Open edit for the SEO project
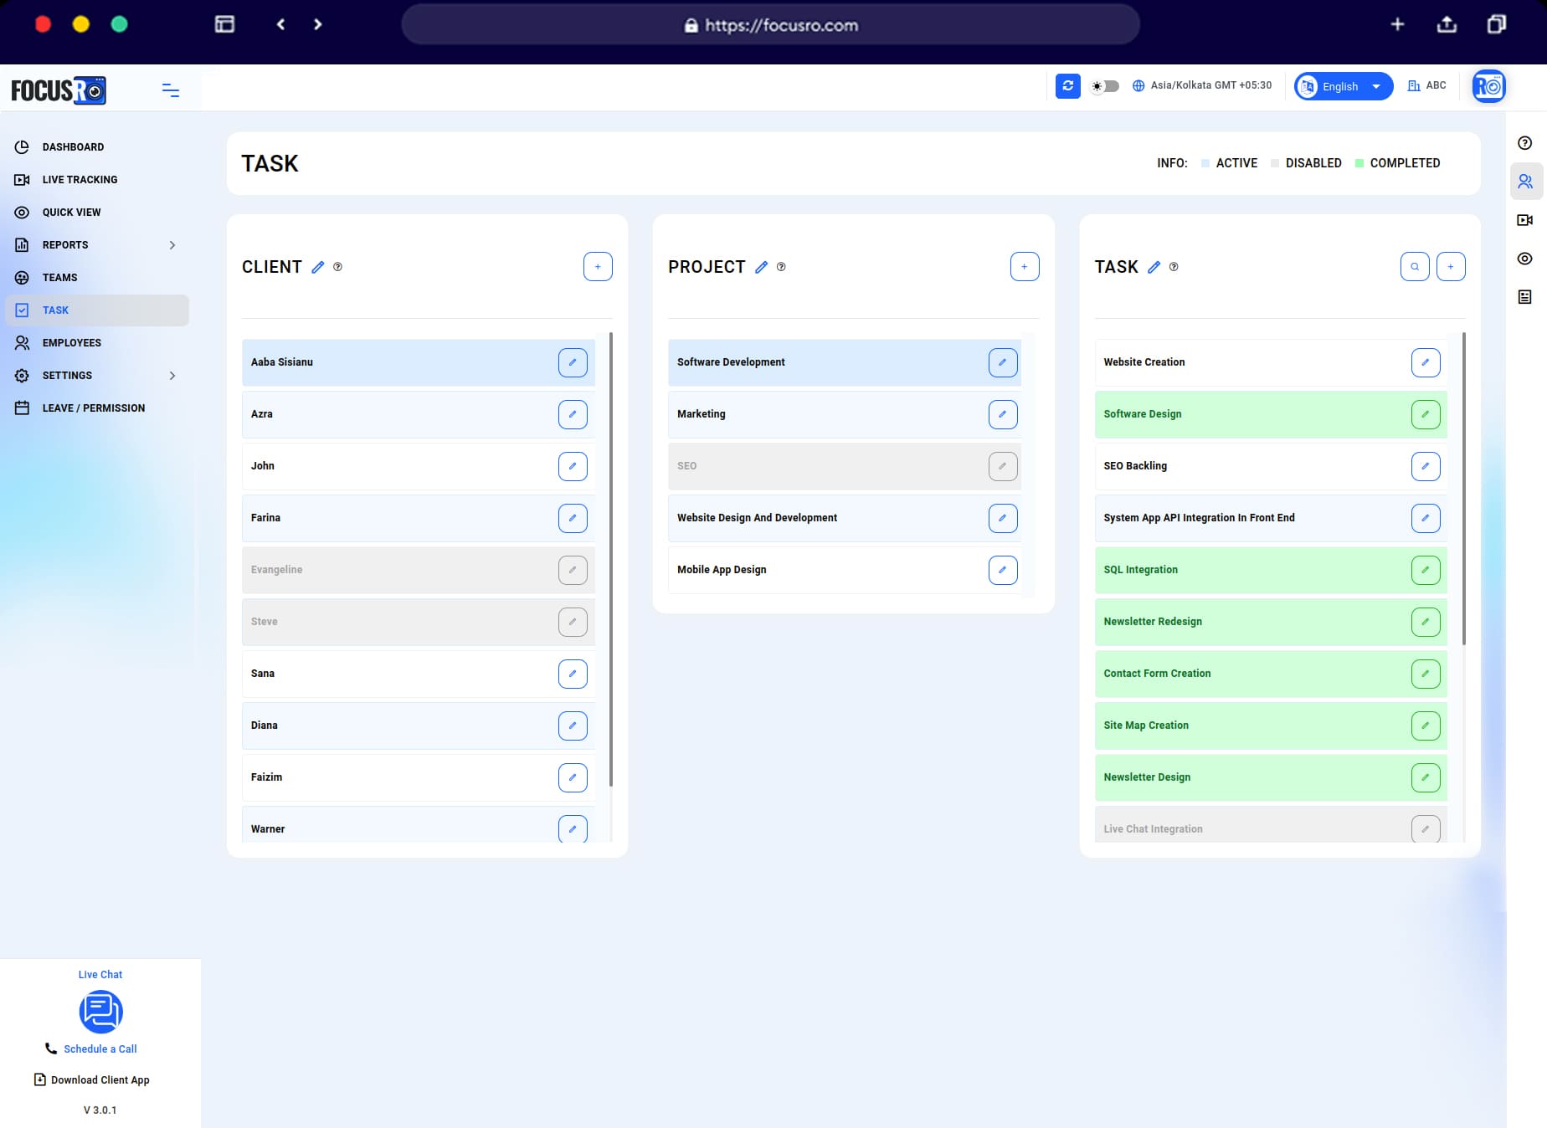Screen dimensions: 1547x1128 1003,466
